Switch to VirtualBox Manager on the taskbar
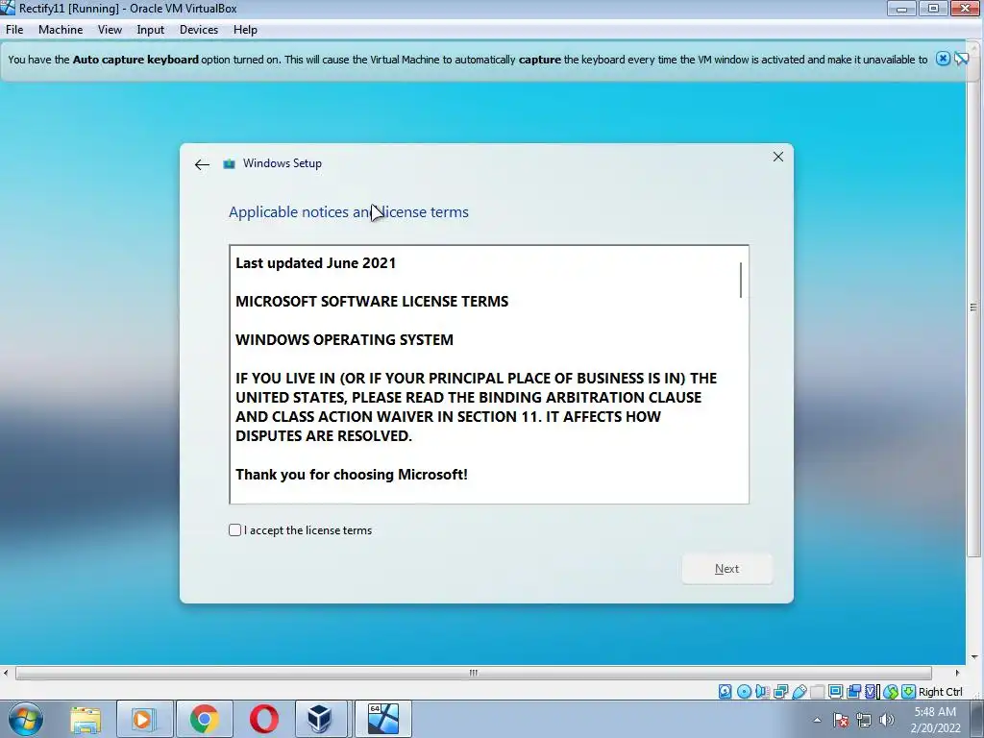 coord(320,719)
